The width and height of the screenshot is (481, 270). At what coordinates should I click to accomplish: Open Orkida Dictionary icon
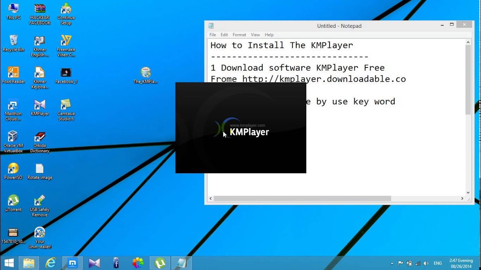[40, 142]
